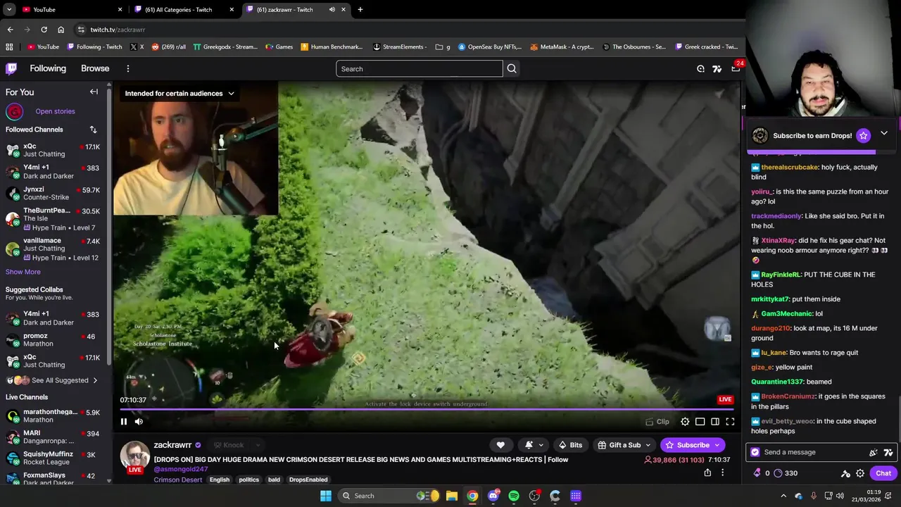Viewport: 901px width, 507px height.
Task: Seek on the video progress bar
Action: tap(427, 408)
